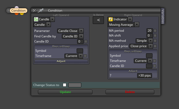The width and height of the screenshot is (179, 109).
Task: Click the Right Operand Candle ID field
Action: (149, 66)
